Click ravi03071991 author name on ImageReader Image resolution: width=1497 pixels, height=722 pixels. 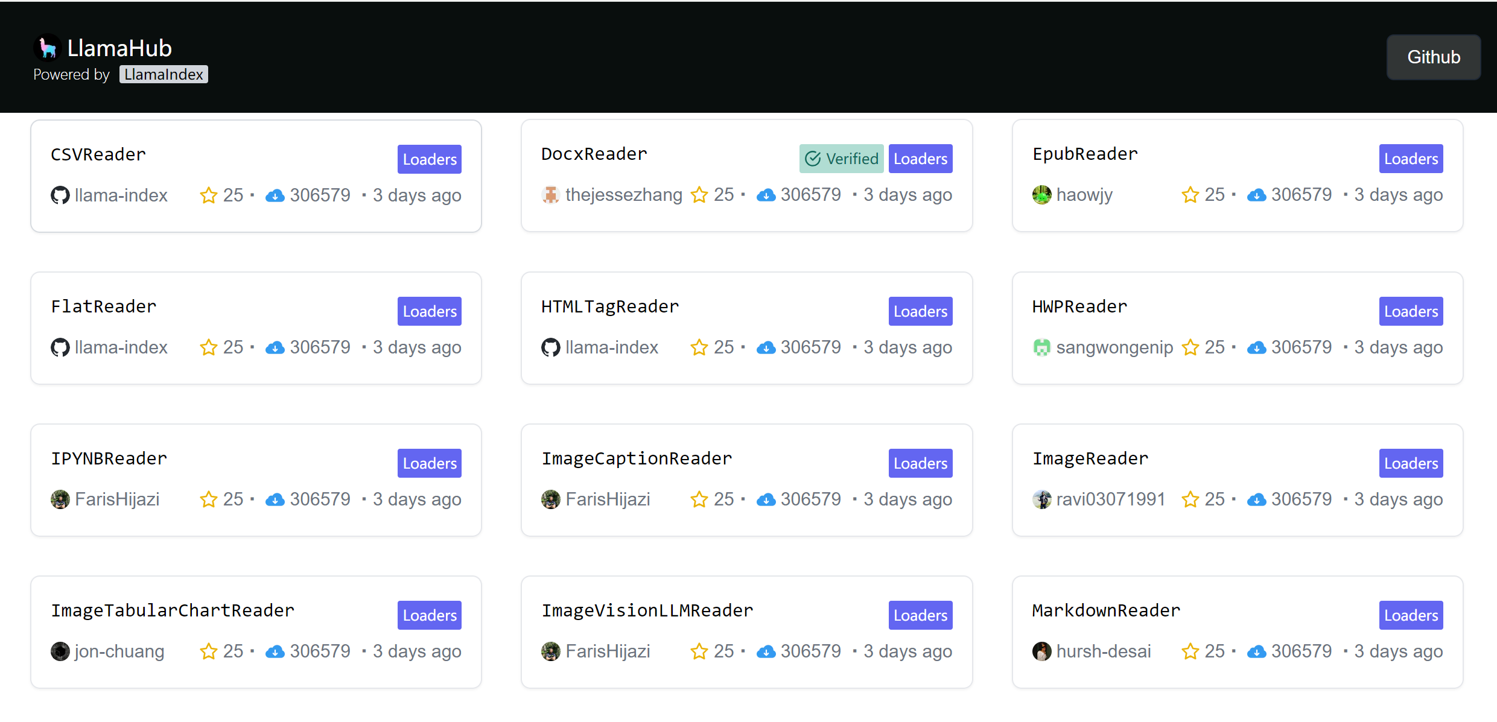tap(1110, 499)
